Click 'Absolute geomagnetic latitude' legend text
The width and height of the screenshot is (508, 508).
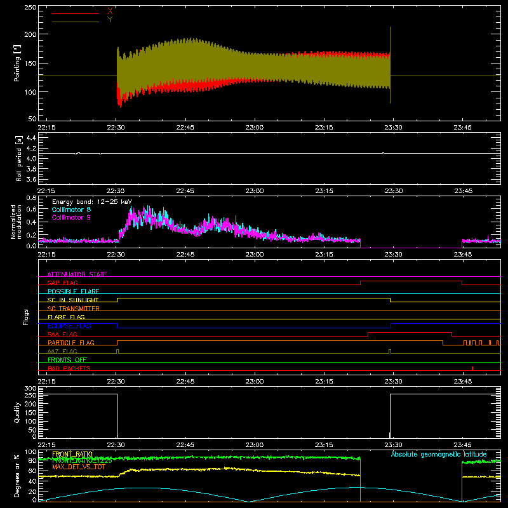point(439,454)
